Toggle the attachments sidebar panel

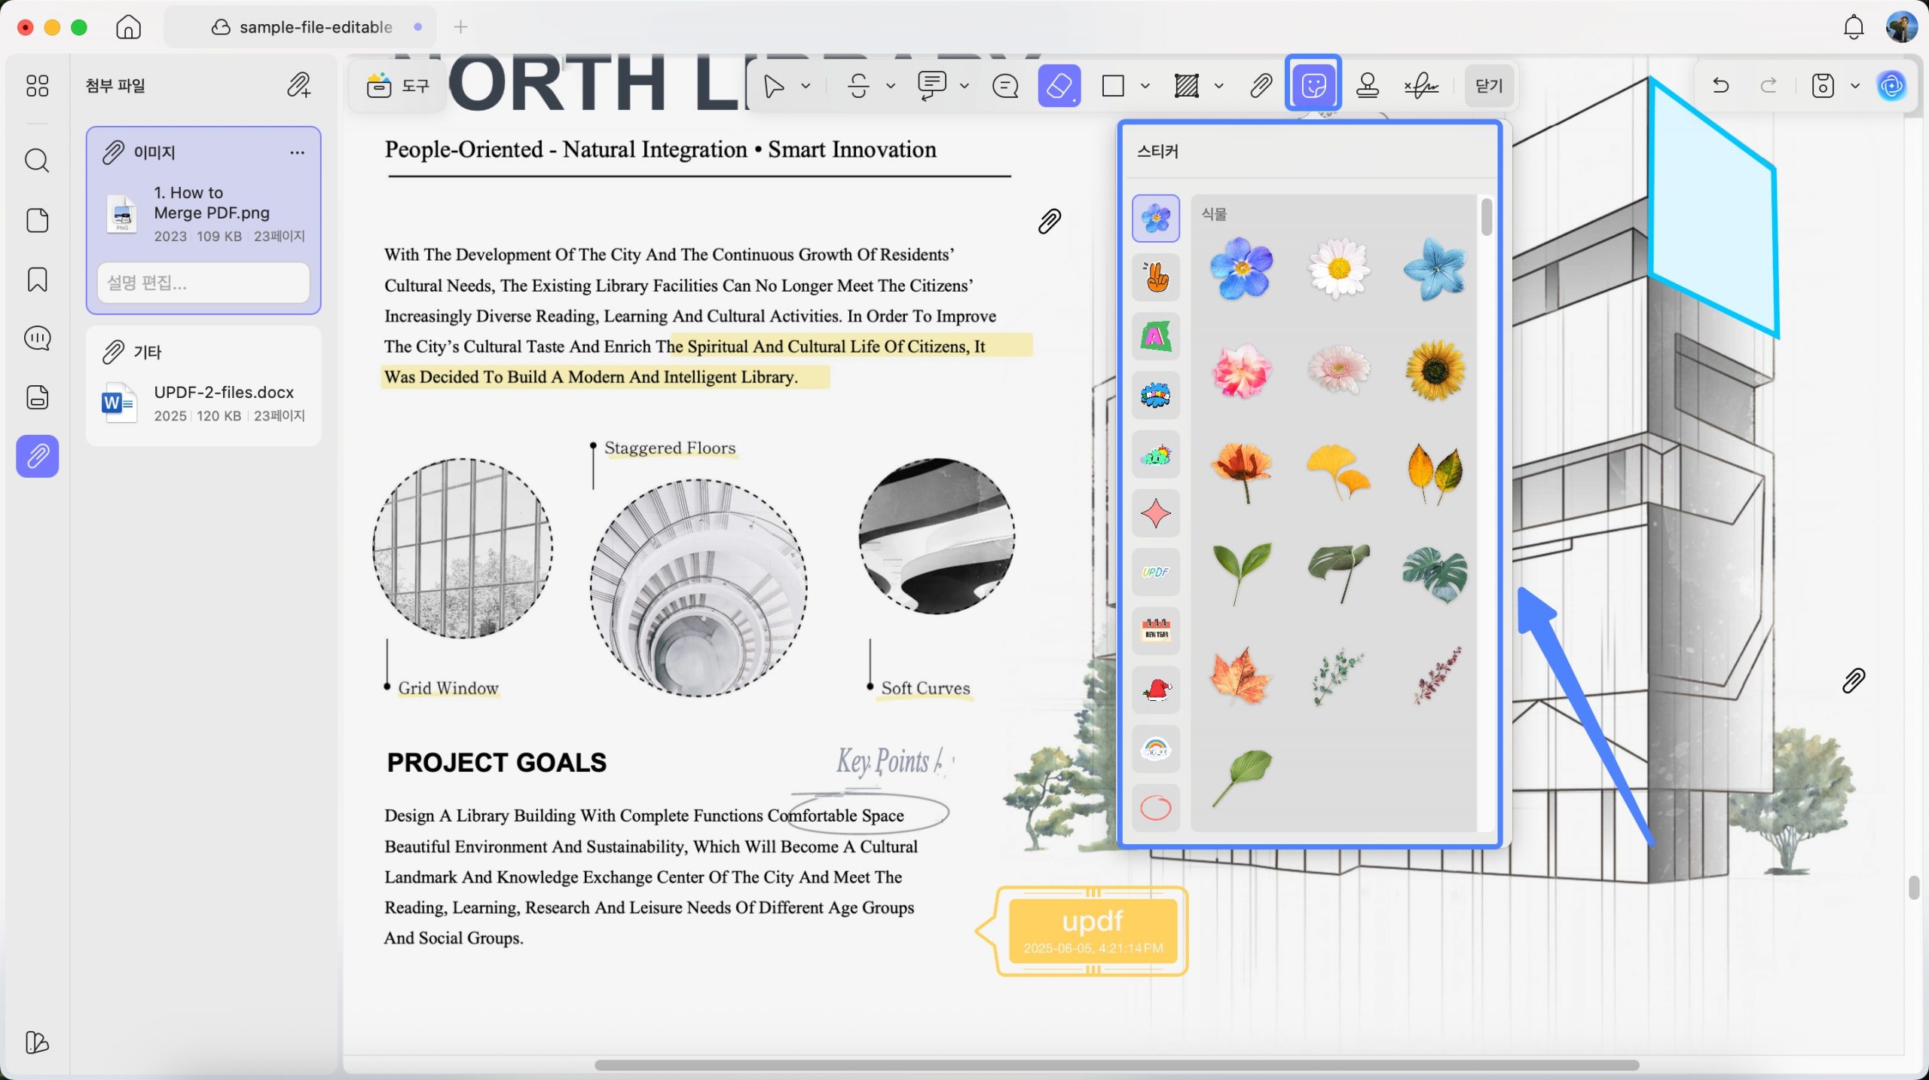[37, 456]
